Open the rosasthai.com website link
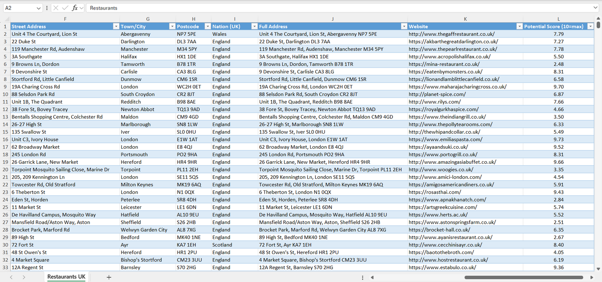The image size is (602, 282). (x=435, y=192)
